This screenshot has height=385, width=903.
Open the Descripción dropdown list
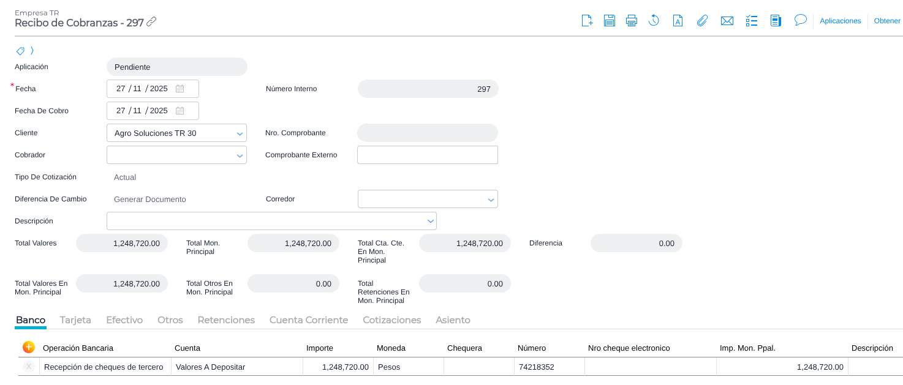(429, 222)
